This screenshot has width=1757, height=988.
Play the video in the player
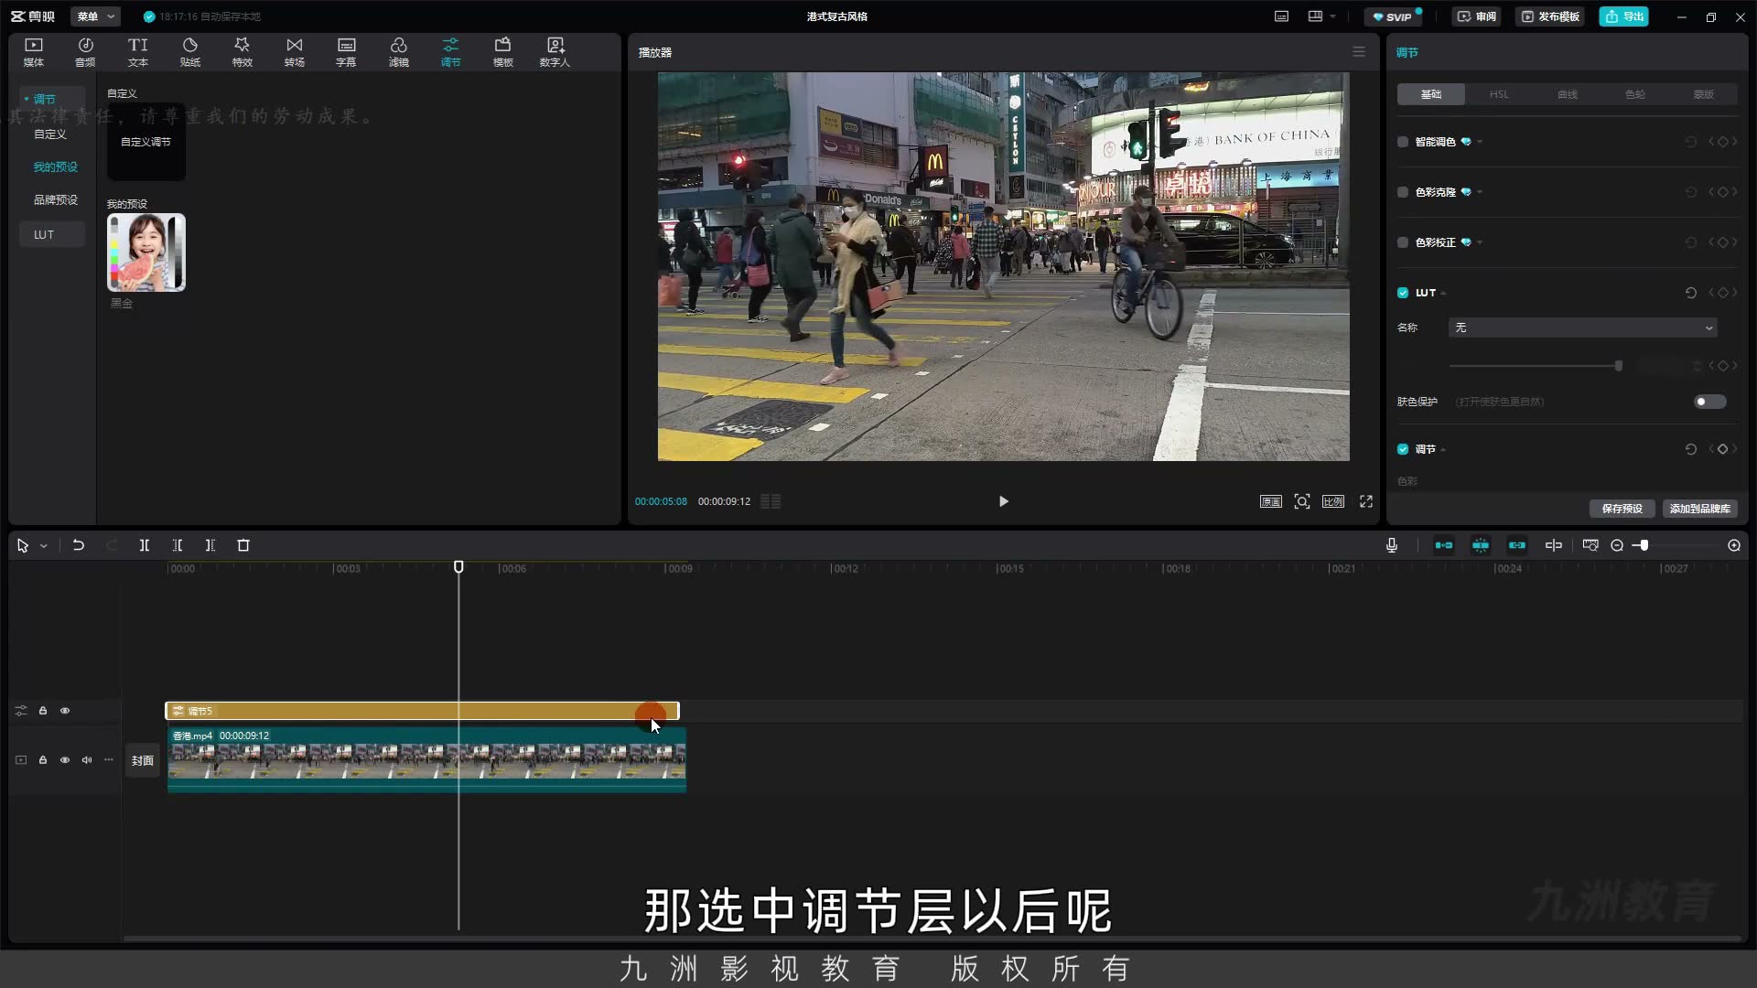[1004, 501]
